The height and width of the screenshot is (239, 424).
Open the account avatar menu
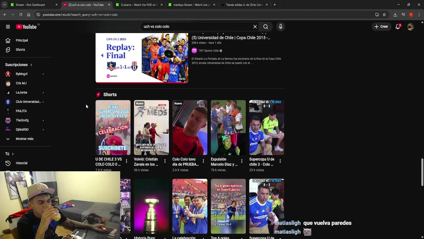pyautogui.click(x=410, y=27)
